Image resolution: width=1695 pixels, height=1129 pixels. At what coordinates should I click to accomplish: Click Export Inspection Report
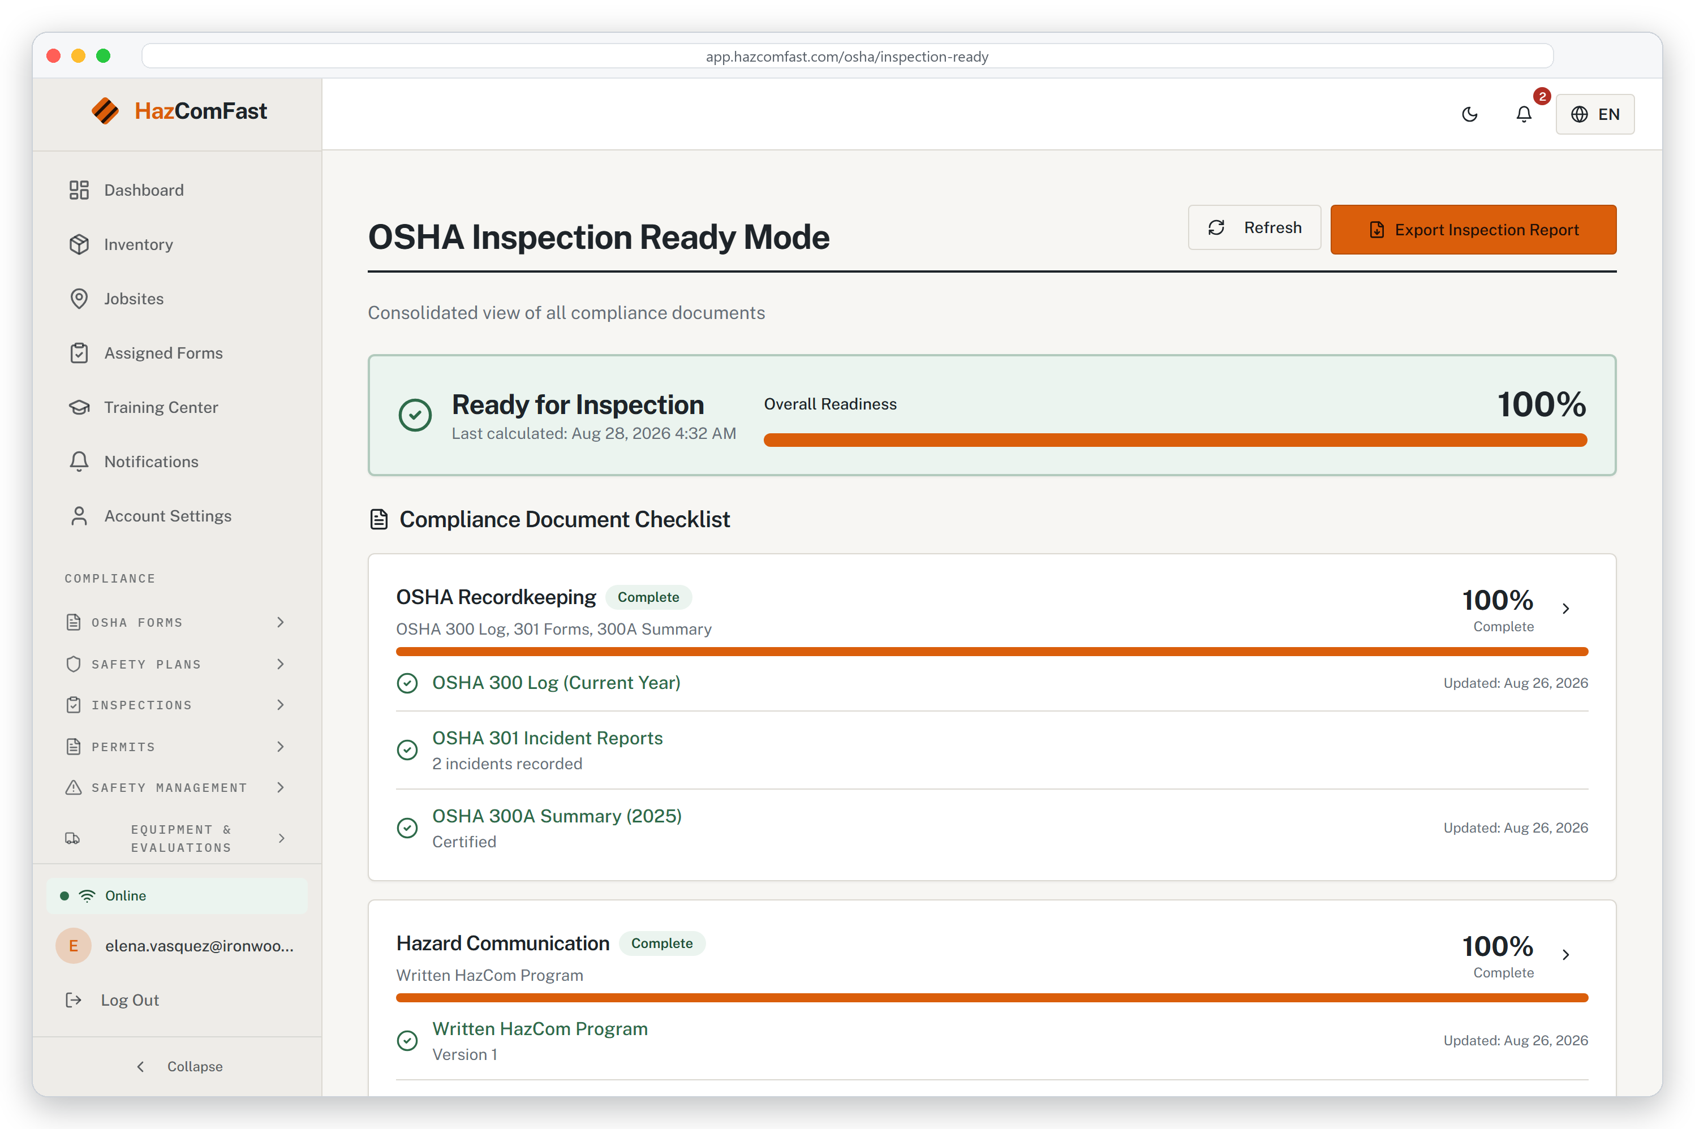(1473, 230)
